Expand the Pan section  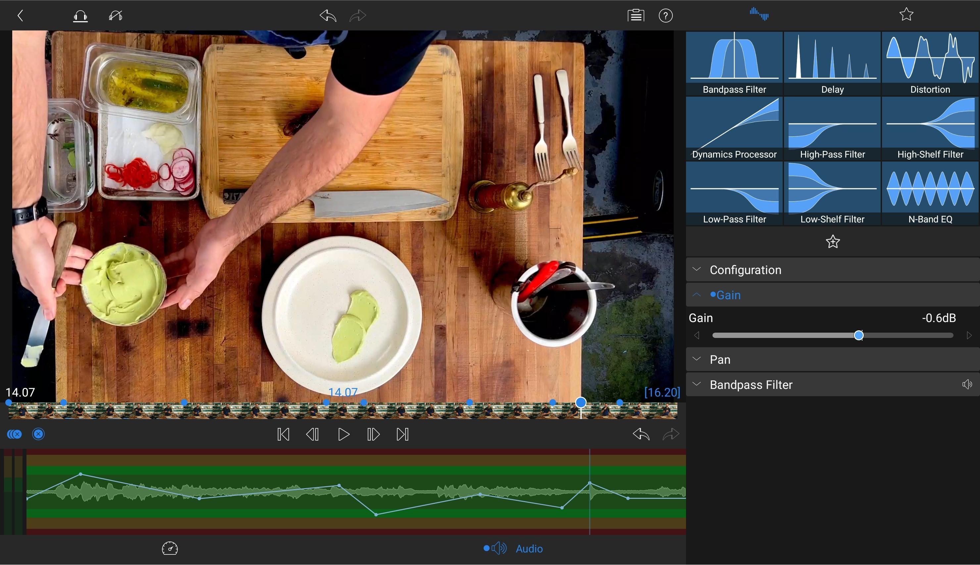pyautogui.click(x=833, y=360)
